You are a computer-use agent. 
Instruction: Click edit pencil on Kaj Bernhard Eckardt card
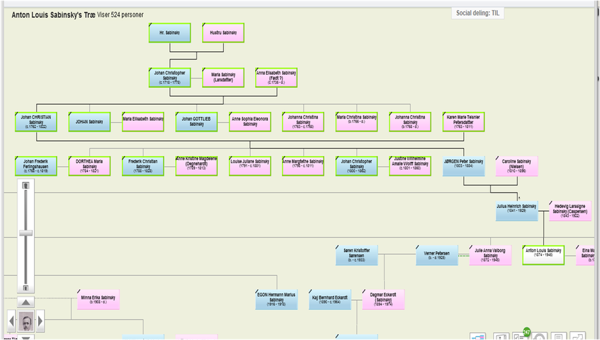click(x=311, y=291)
